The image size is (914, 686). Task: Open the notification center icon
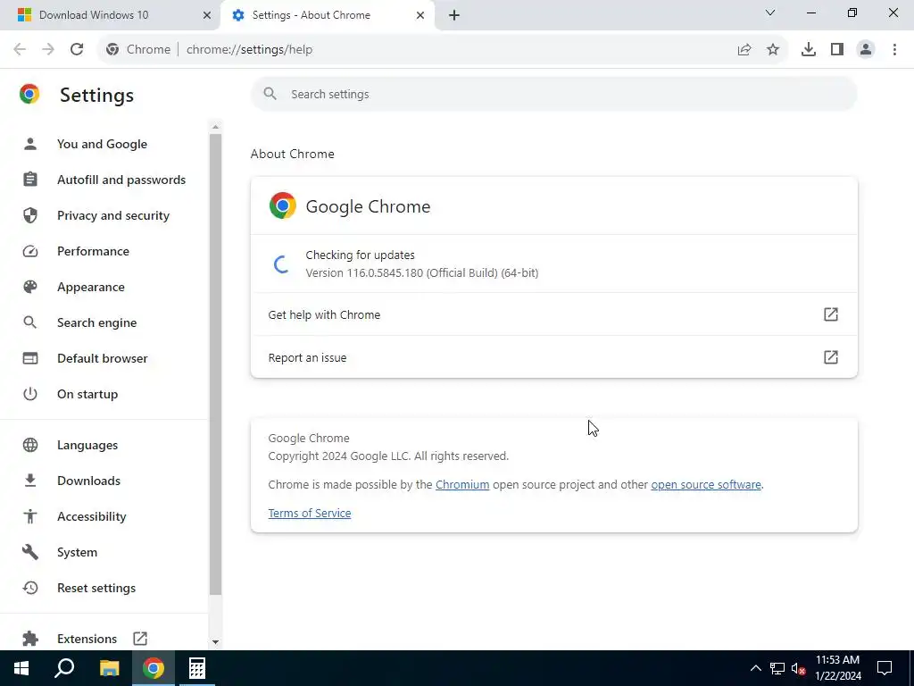[885, 668]
